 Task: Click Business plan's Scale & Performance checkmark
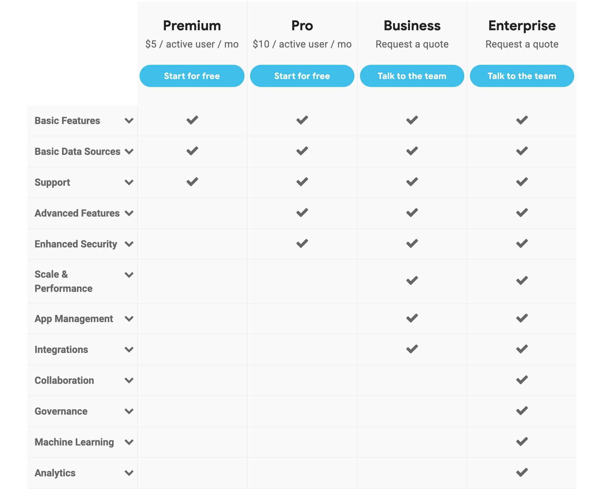coord(412,280)
